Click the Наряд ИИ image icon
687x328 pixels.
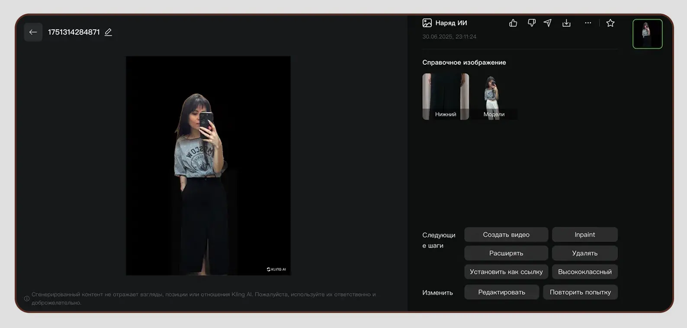coord(427,23)
